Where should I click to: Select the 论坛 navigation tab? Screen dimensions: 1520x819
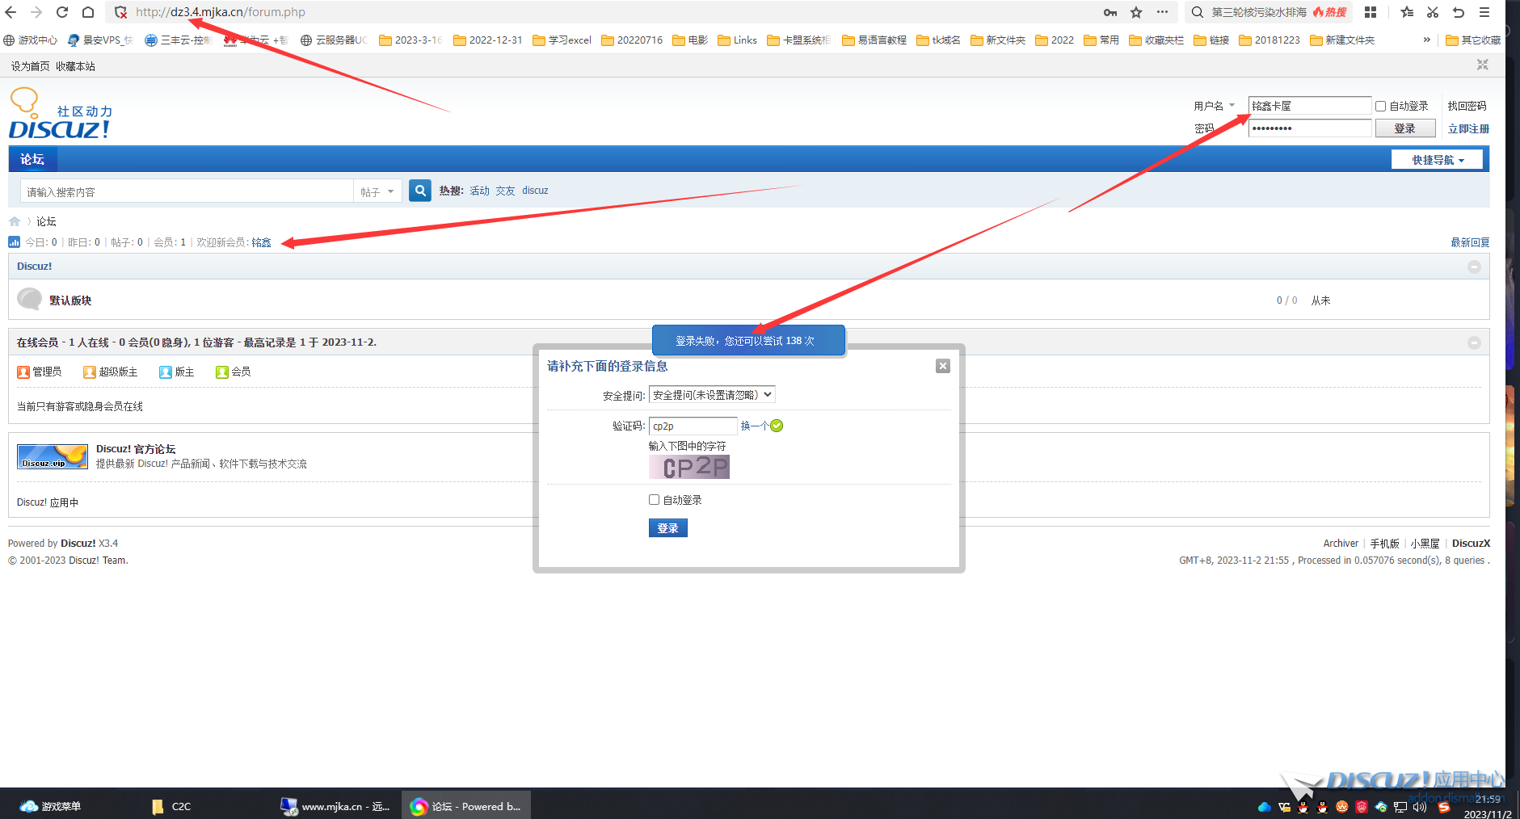tap(32, 159)
